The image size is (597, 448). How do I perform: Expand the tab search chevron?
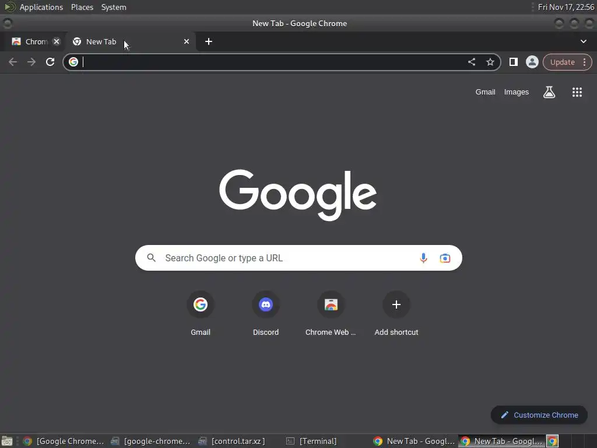(583, 41)
